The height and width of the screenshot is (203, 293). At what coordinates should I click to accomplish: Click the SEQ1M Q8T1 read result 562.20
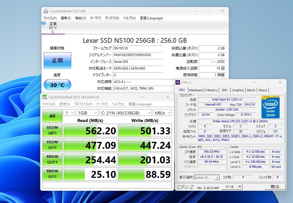(x=90, y=130)
